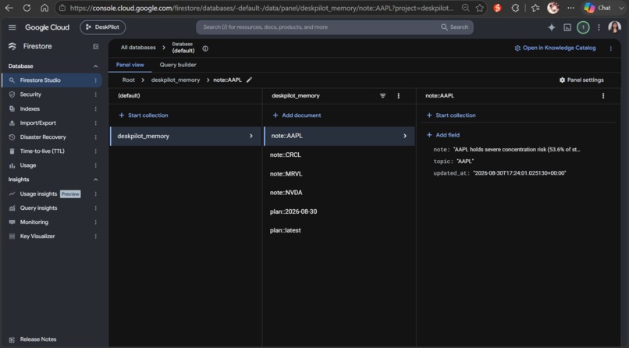This screenshot has width=629, height=348.
Task: Open Query insights in the sidebar
Action: click(x=38, y=208)
